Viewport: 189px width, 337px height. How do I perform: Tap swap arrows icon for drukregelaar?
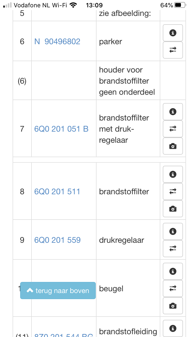tap(173, 249)
